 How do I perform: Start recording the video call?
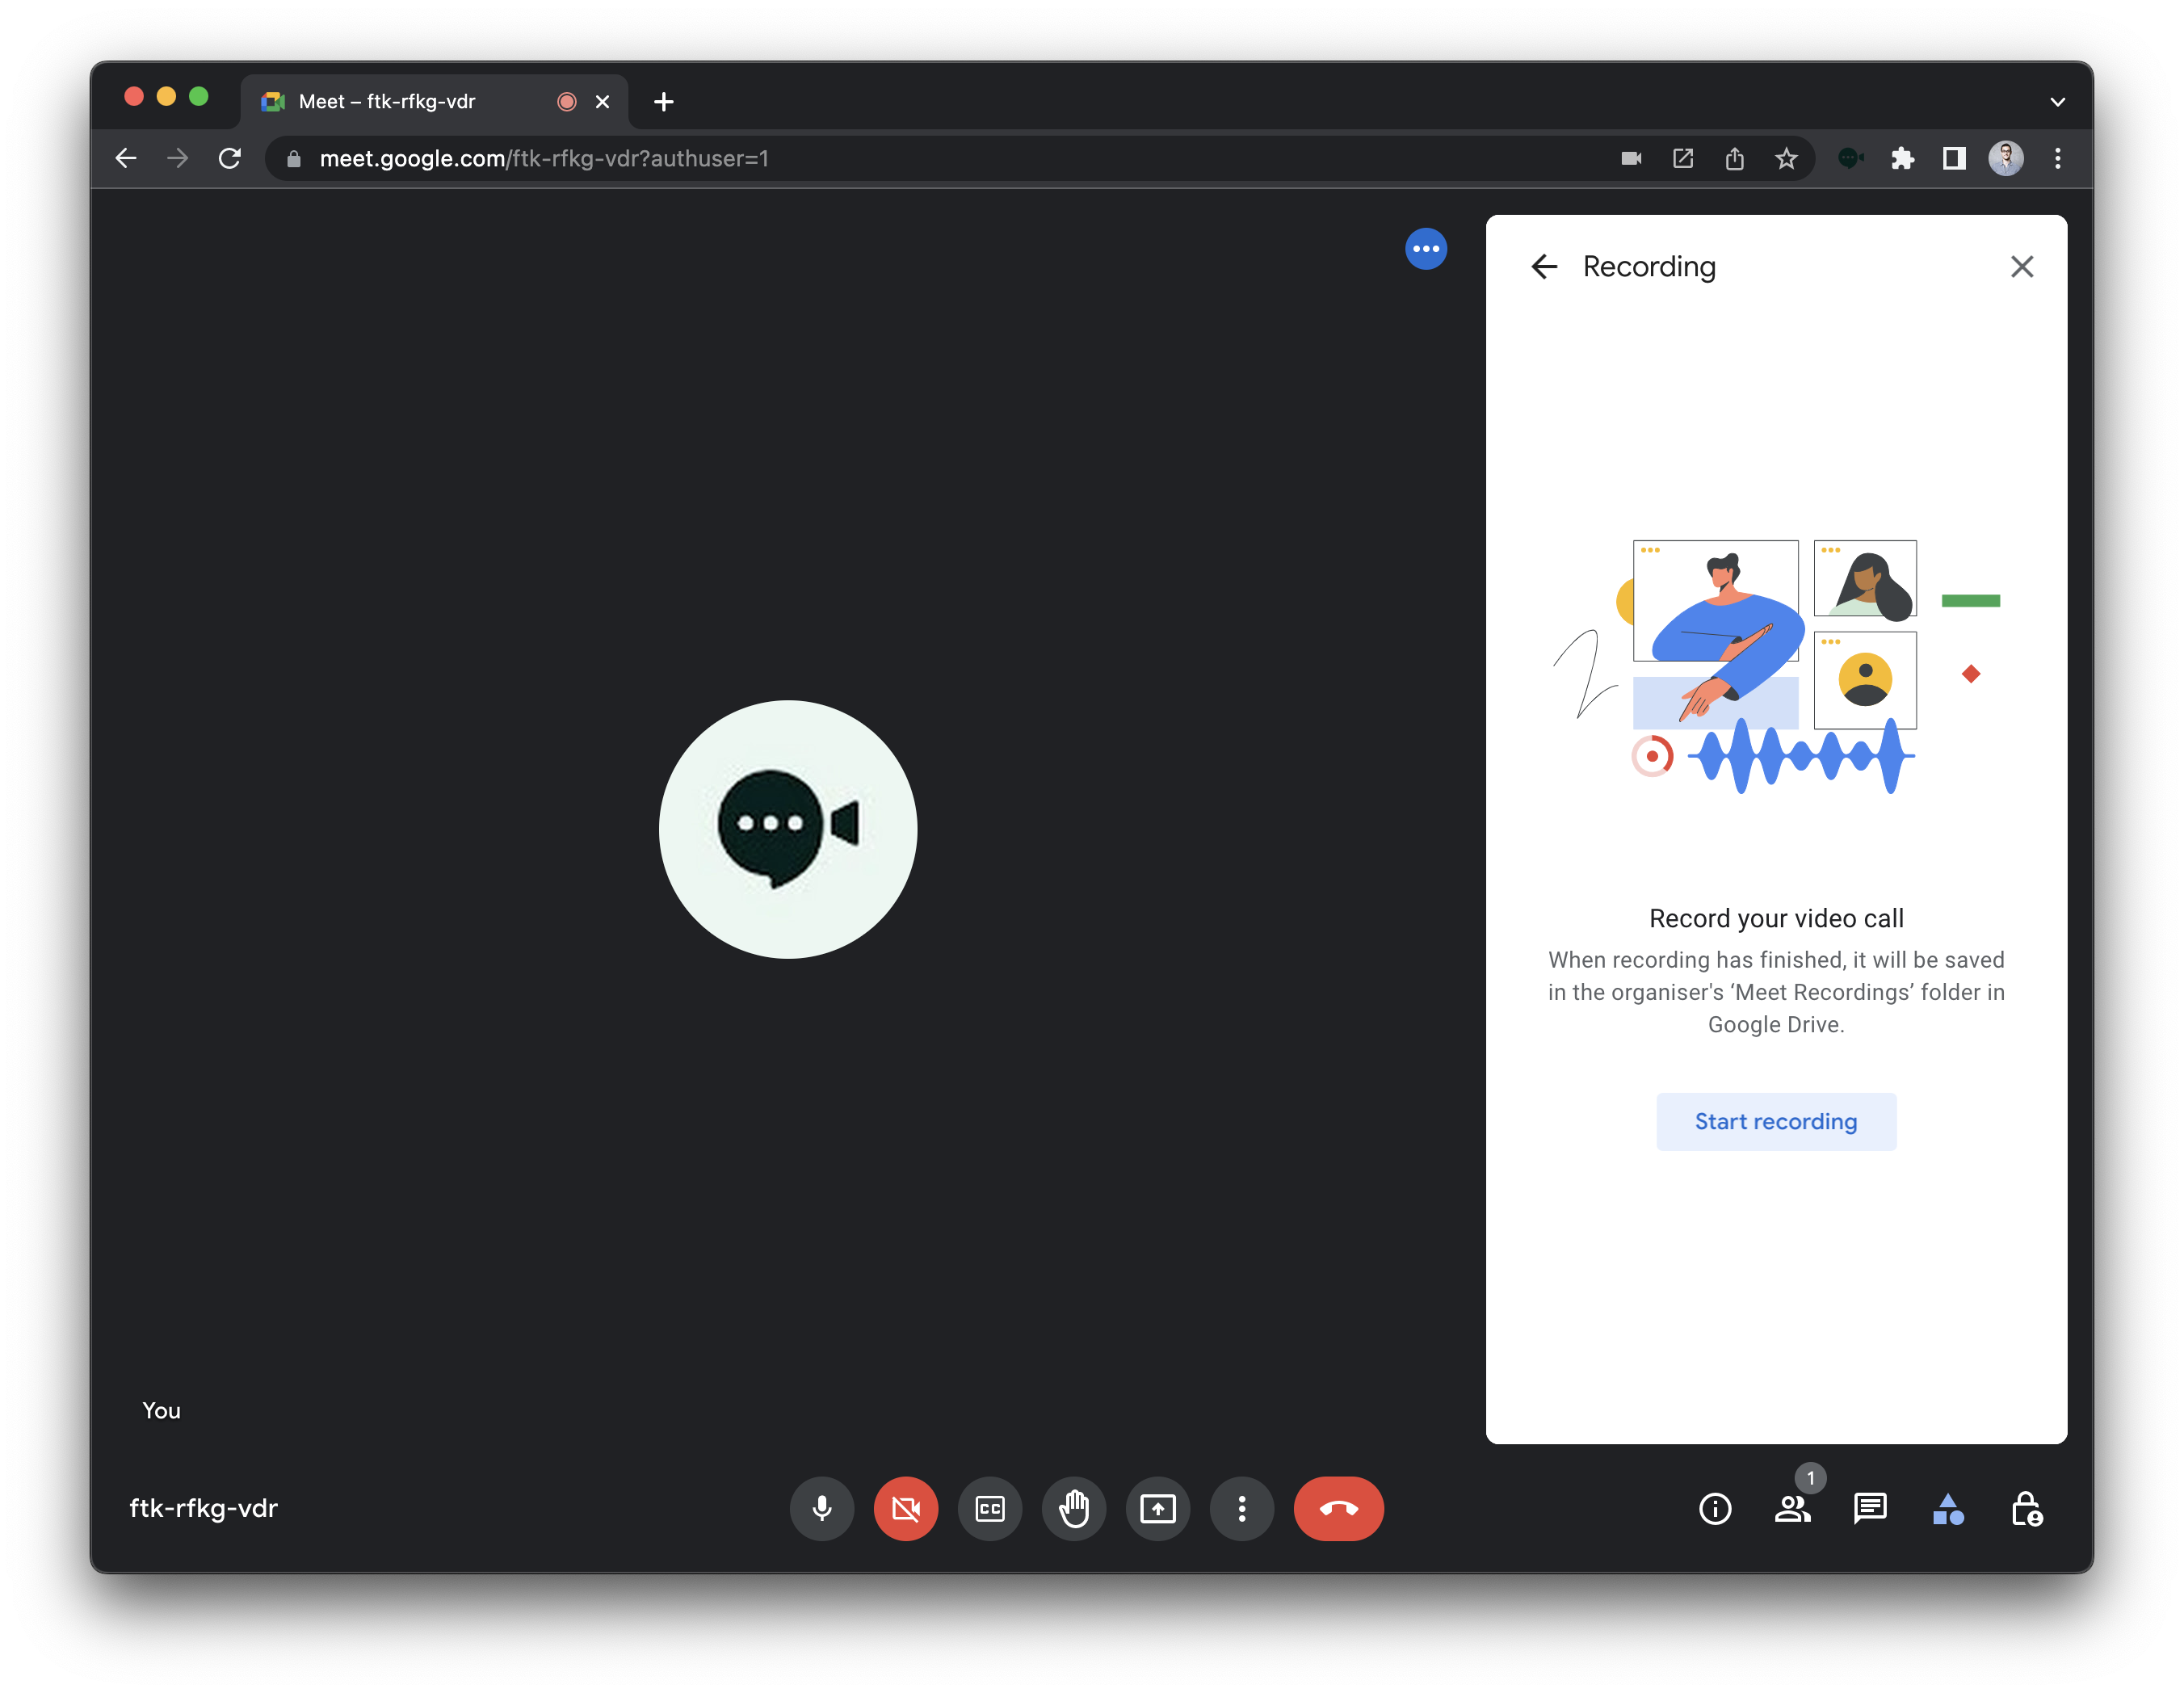click(x=1774, y=1120)
